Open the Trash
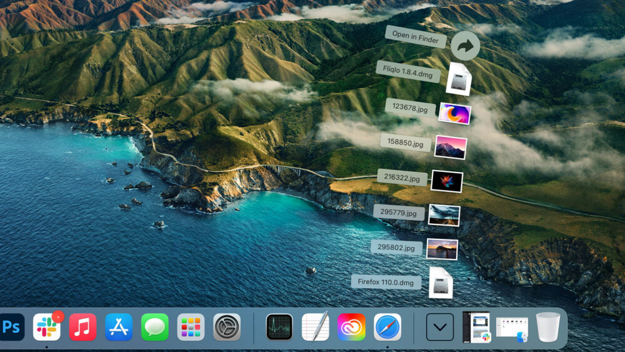The height and width of the screenshot is (352, 625). [x=548, y=327]
